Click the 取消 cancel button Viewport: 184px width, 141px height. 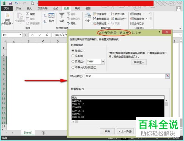pos(107,131)
